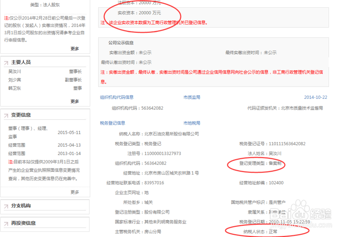Open 税务登记信息 section link
The height and width of the screenshot is (237, 352).
point(113,123)
